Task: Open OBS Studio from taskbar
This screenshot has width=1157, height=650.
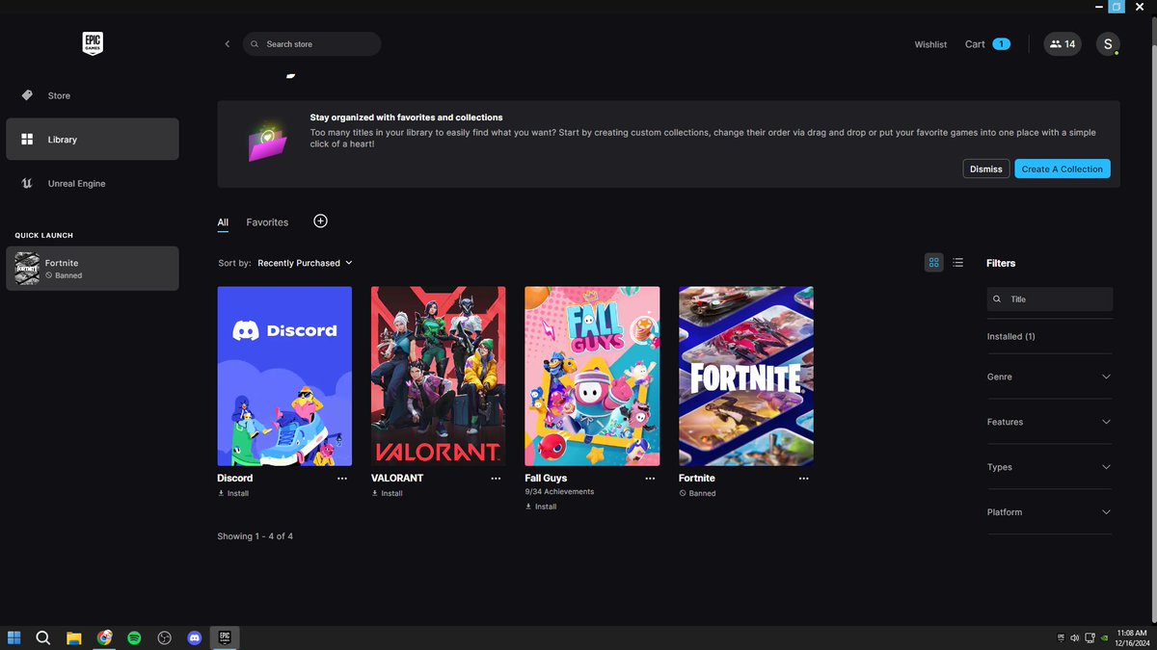Action: tap(165, 637)
